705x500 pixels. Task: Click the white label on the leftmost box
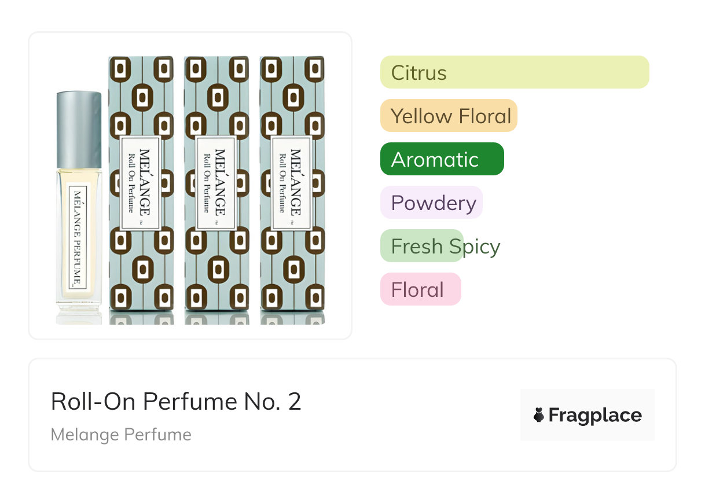click(x=141, y=183)
